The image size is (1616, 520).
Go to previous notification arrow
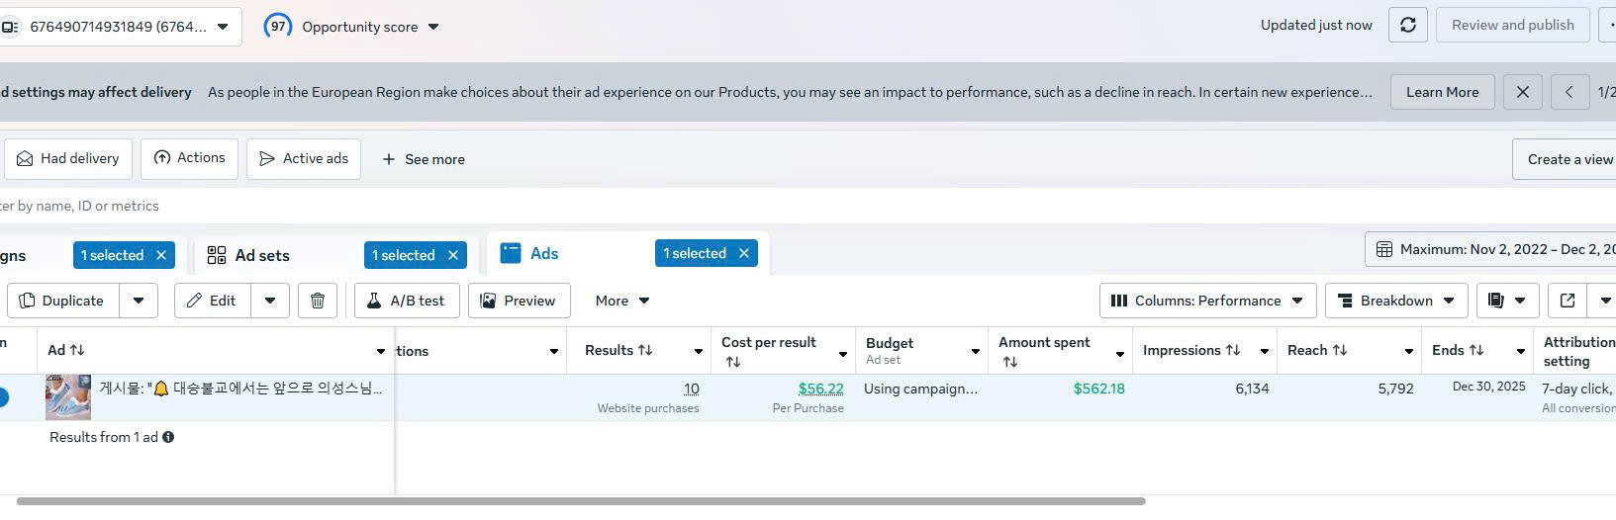(1568, 92)
